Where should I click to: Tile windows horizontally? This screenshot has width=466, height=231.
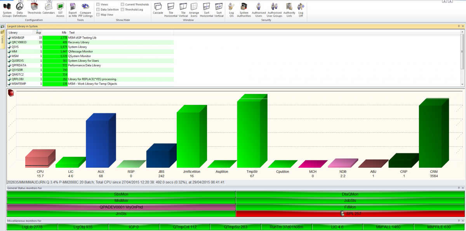[171, 9]
